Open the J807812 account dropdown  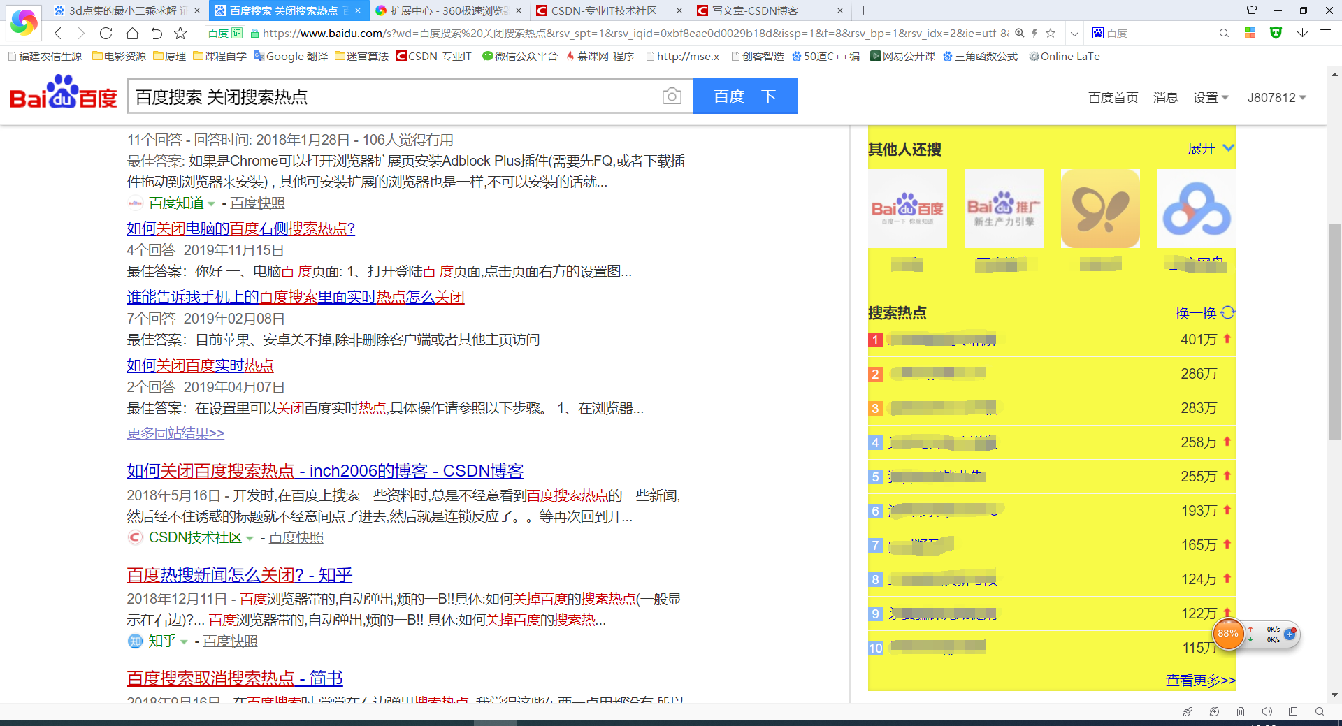[x=1276, y=98]
